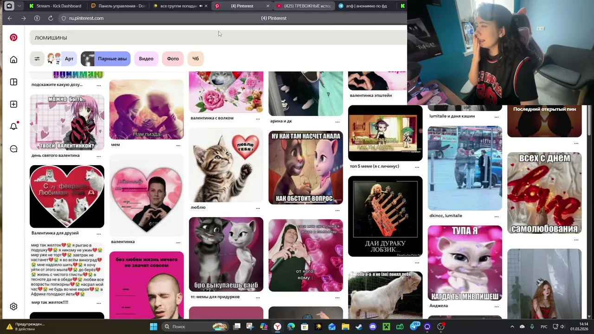This screenshot has width=594, height=334.
Task: Launch Snipping Tool from taskbar
Action: point(250,327)
